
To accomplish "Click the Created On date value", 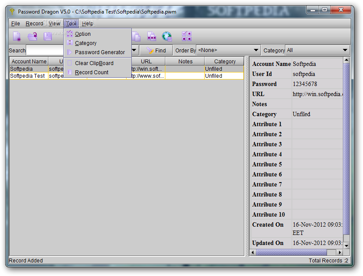I will pyautogui.click(x=318, y=229).
